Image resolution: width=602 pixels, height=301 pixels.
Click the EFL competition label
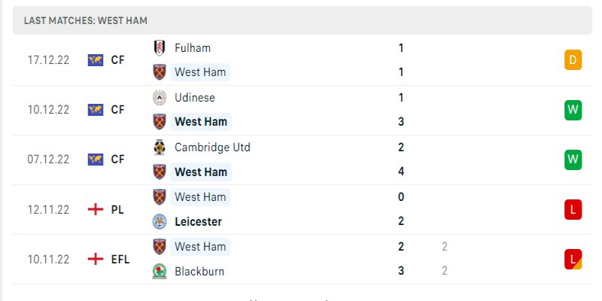point(120,259)
